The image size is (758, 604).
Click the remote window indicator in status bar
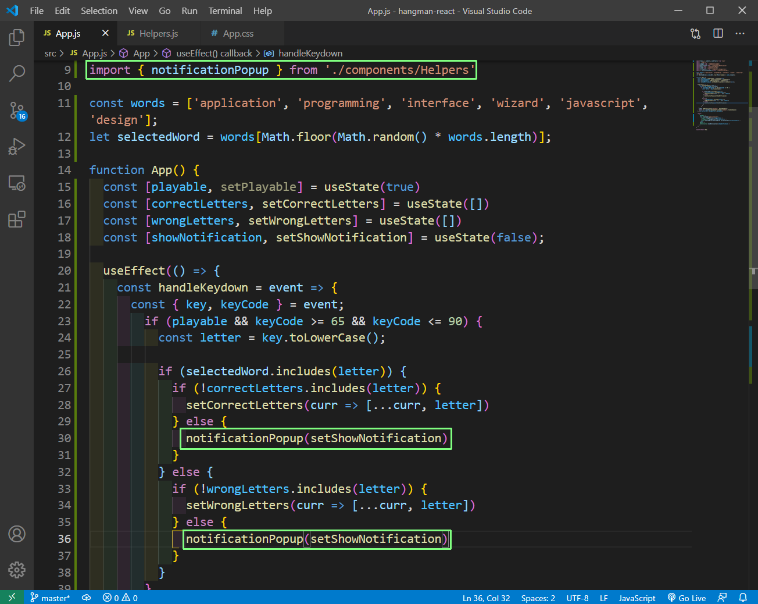[12, 598]
